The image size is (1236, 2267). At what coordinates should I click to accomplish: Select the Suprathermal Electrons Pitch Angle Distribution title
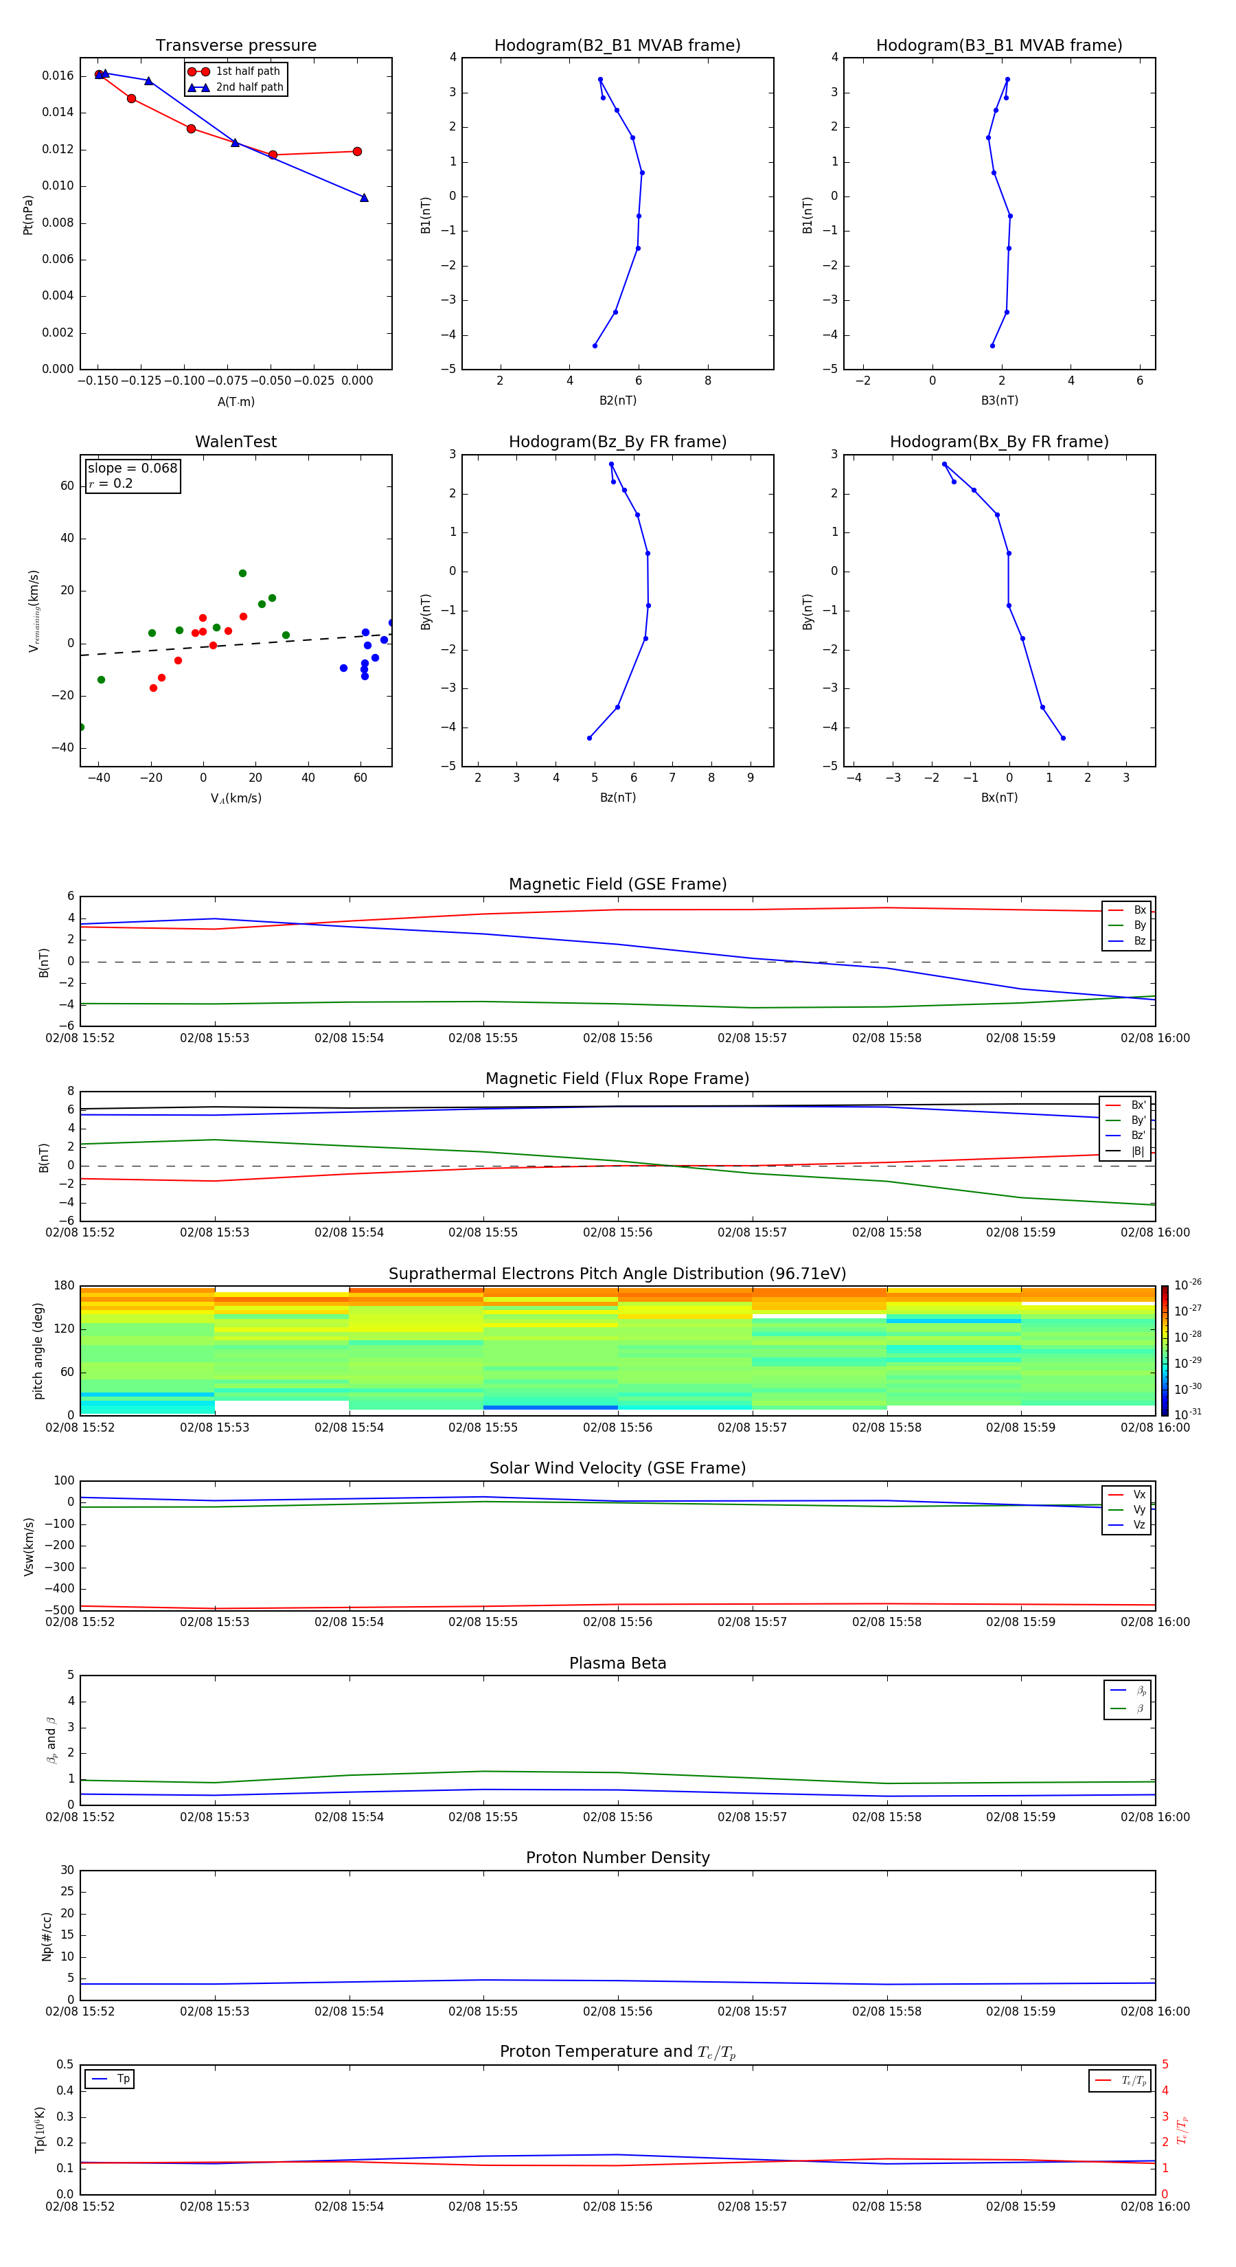pyautogui.click(x=617, y=1274)
